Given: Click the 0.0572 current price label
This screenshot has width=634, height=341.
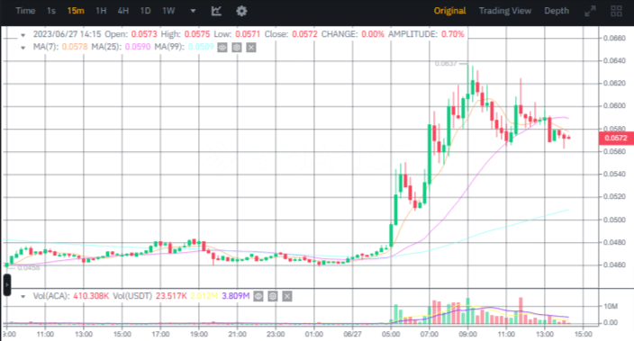Looking at the screenshot, I should 616,139.
